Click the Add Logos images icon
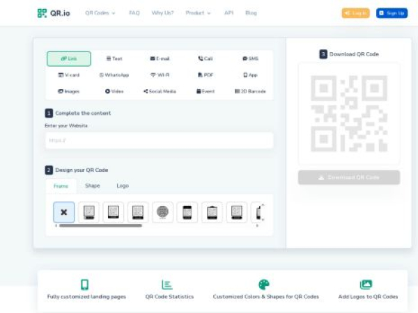The image size is (418, 313). coord(366,284)
